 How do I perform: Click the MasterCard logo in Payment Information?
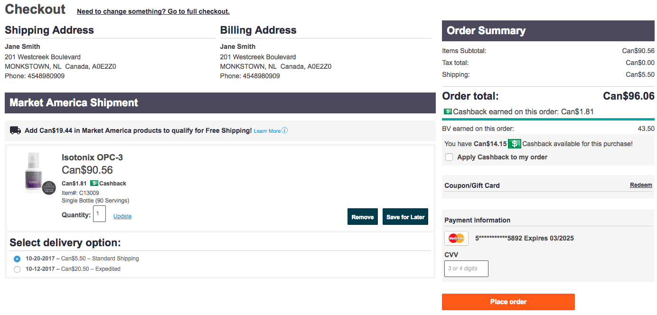point(456,238)
